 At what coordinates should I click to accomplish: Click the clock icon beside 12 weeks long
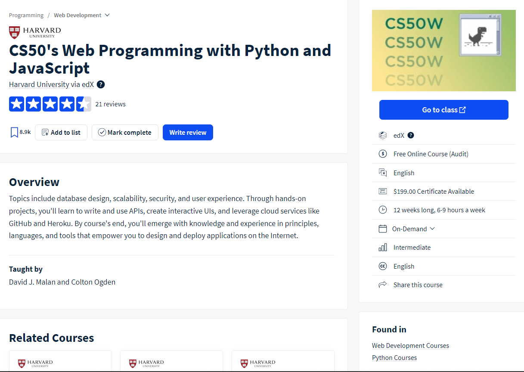382,210
